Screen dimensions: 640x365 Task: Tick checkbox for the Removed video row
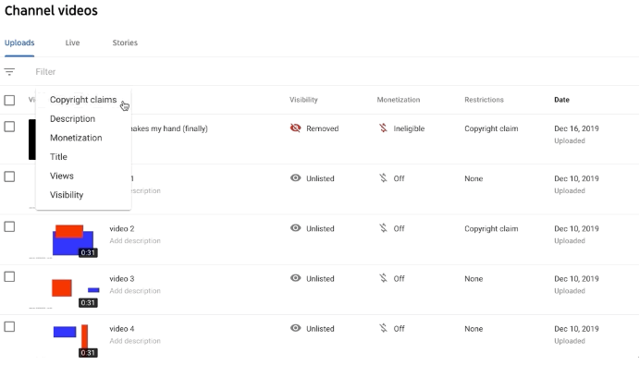tap(9, 127)
